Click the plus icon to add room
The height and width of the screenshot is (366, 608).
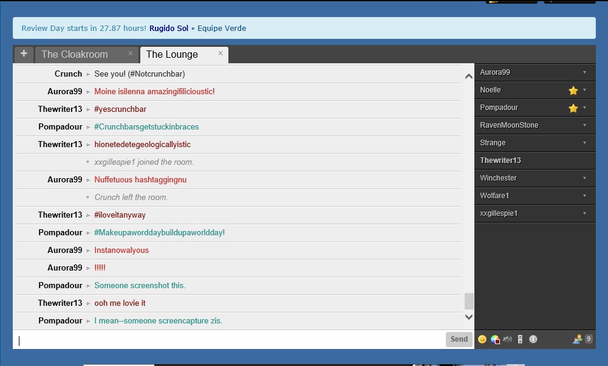[x=24, y=54]
